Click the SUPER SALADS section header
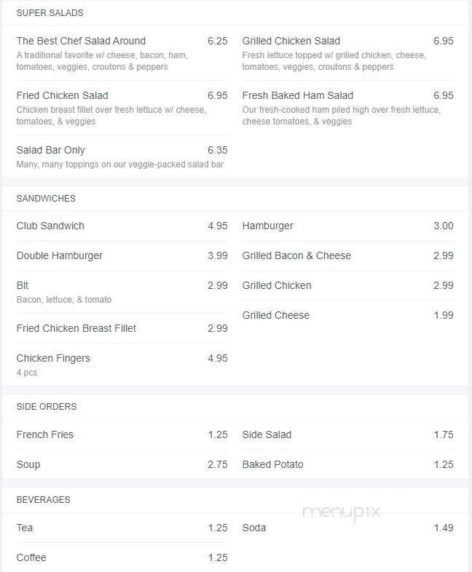The height and width of the screenshot is (572, 472). tap(50, 13)
